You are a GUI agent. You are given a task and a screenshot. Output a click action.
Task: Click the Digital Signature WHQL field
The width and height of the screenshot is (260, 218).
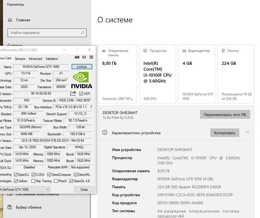coord(79,147)
